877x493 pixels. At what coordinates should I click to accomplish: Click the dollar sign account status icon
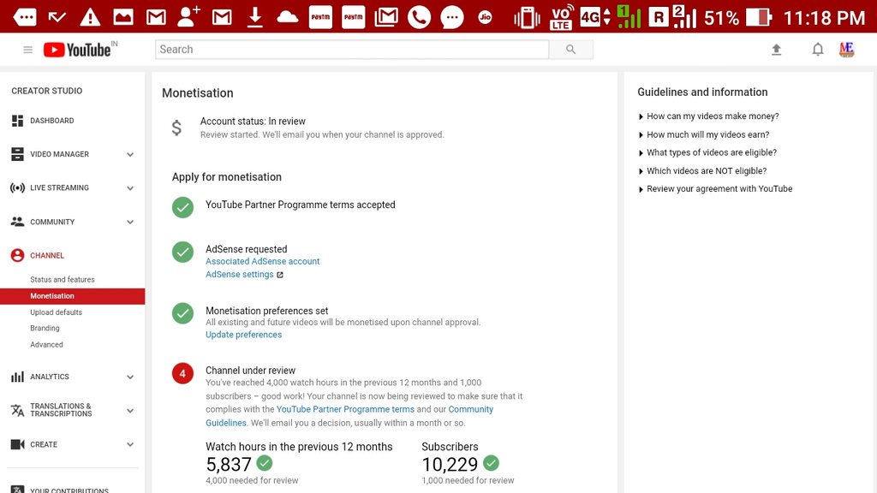[x=176, y=128]
